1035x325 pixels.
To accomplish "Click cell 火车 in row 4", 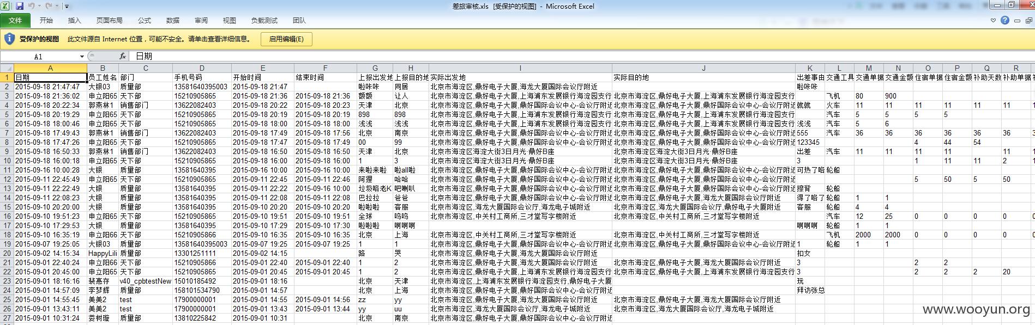I will (x=839, y=105).
